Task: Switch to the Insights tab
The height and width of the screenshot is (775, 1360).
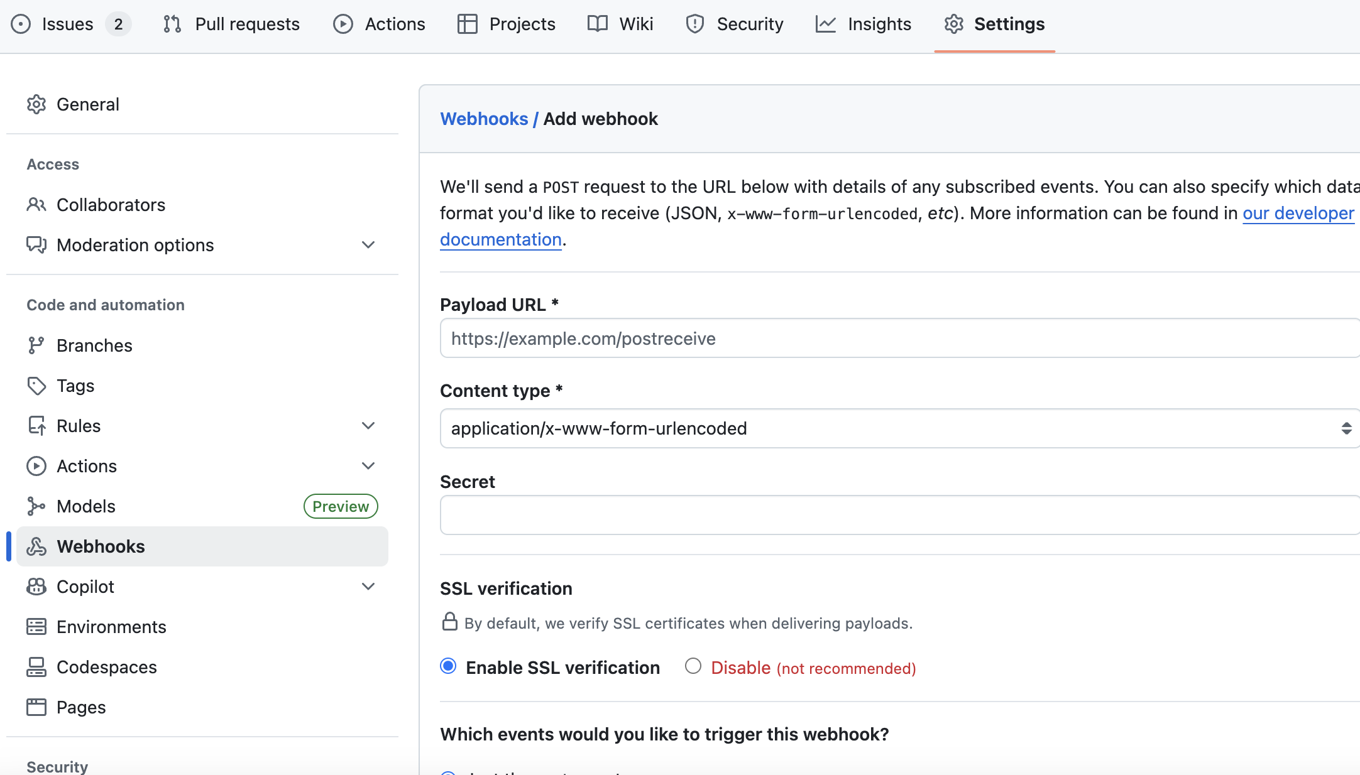Action: [864, 24]
